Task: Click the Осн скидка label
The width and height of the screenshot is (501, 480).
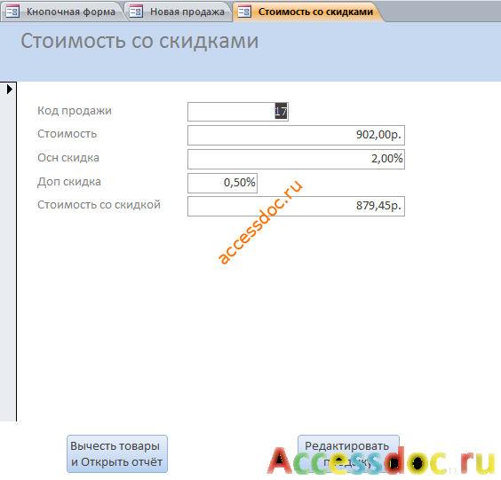Action: (68, 158)
